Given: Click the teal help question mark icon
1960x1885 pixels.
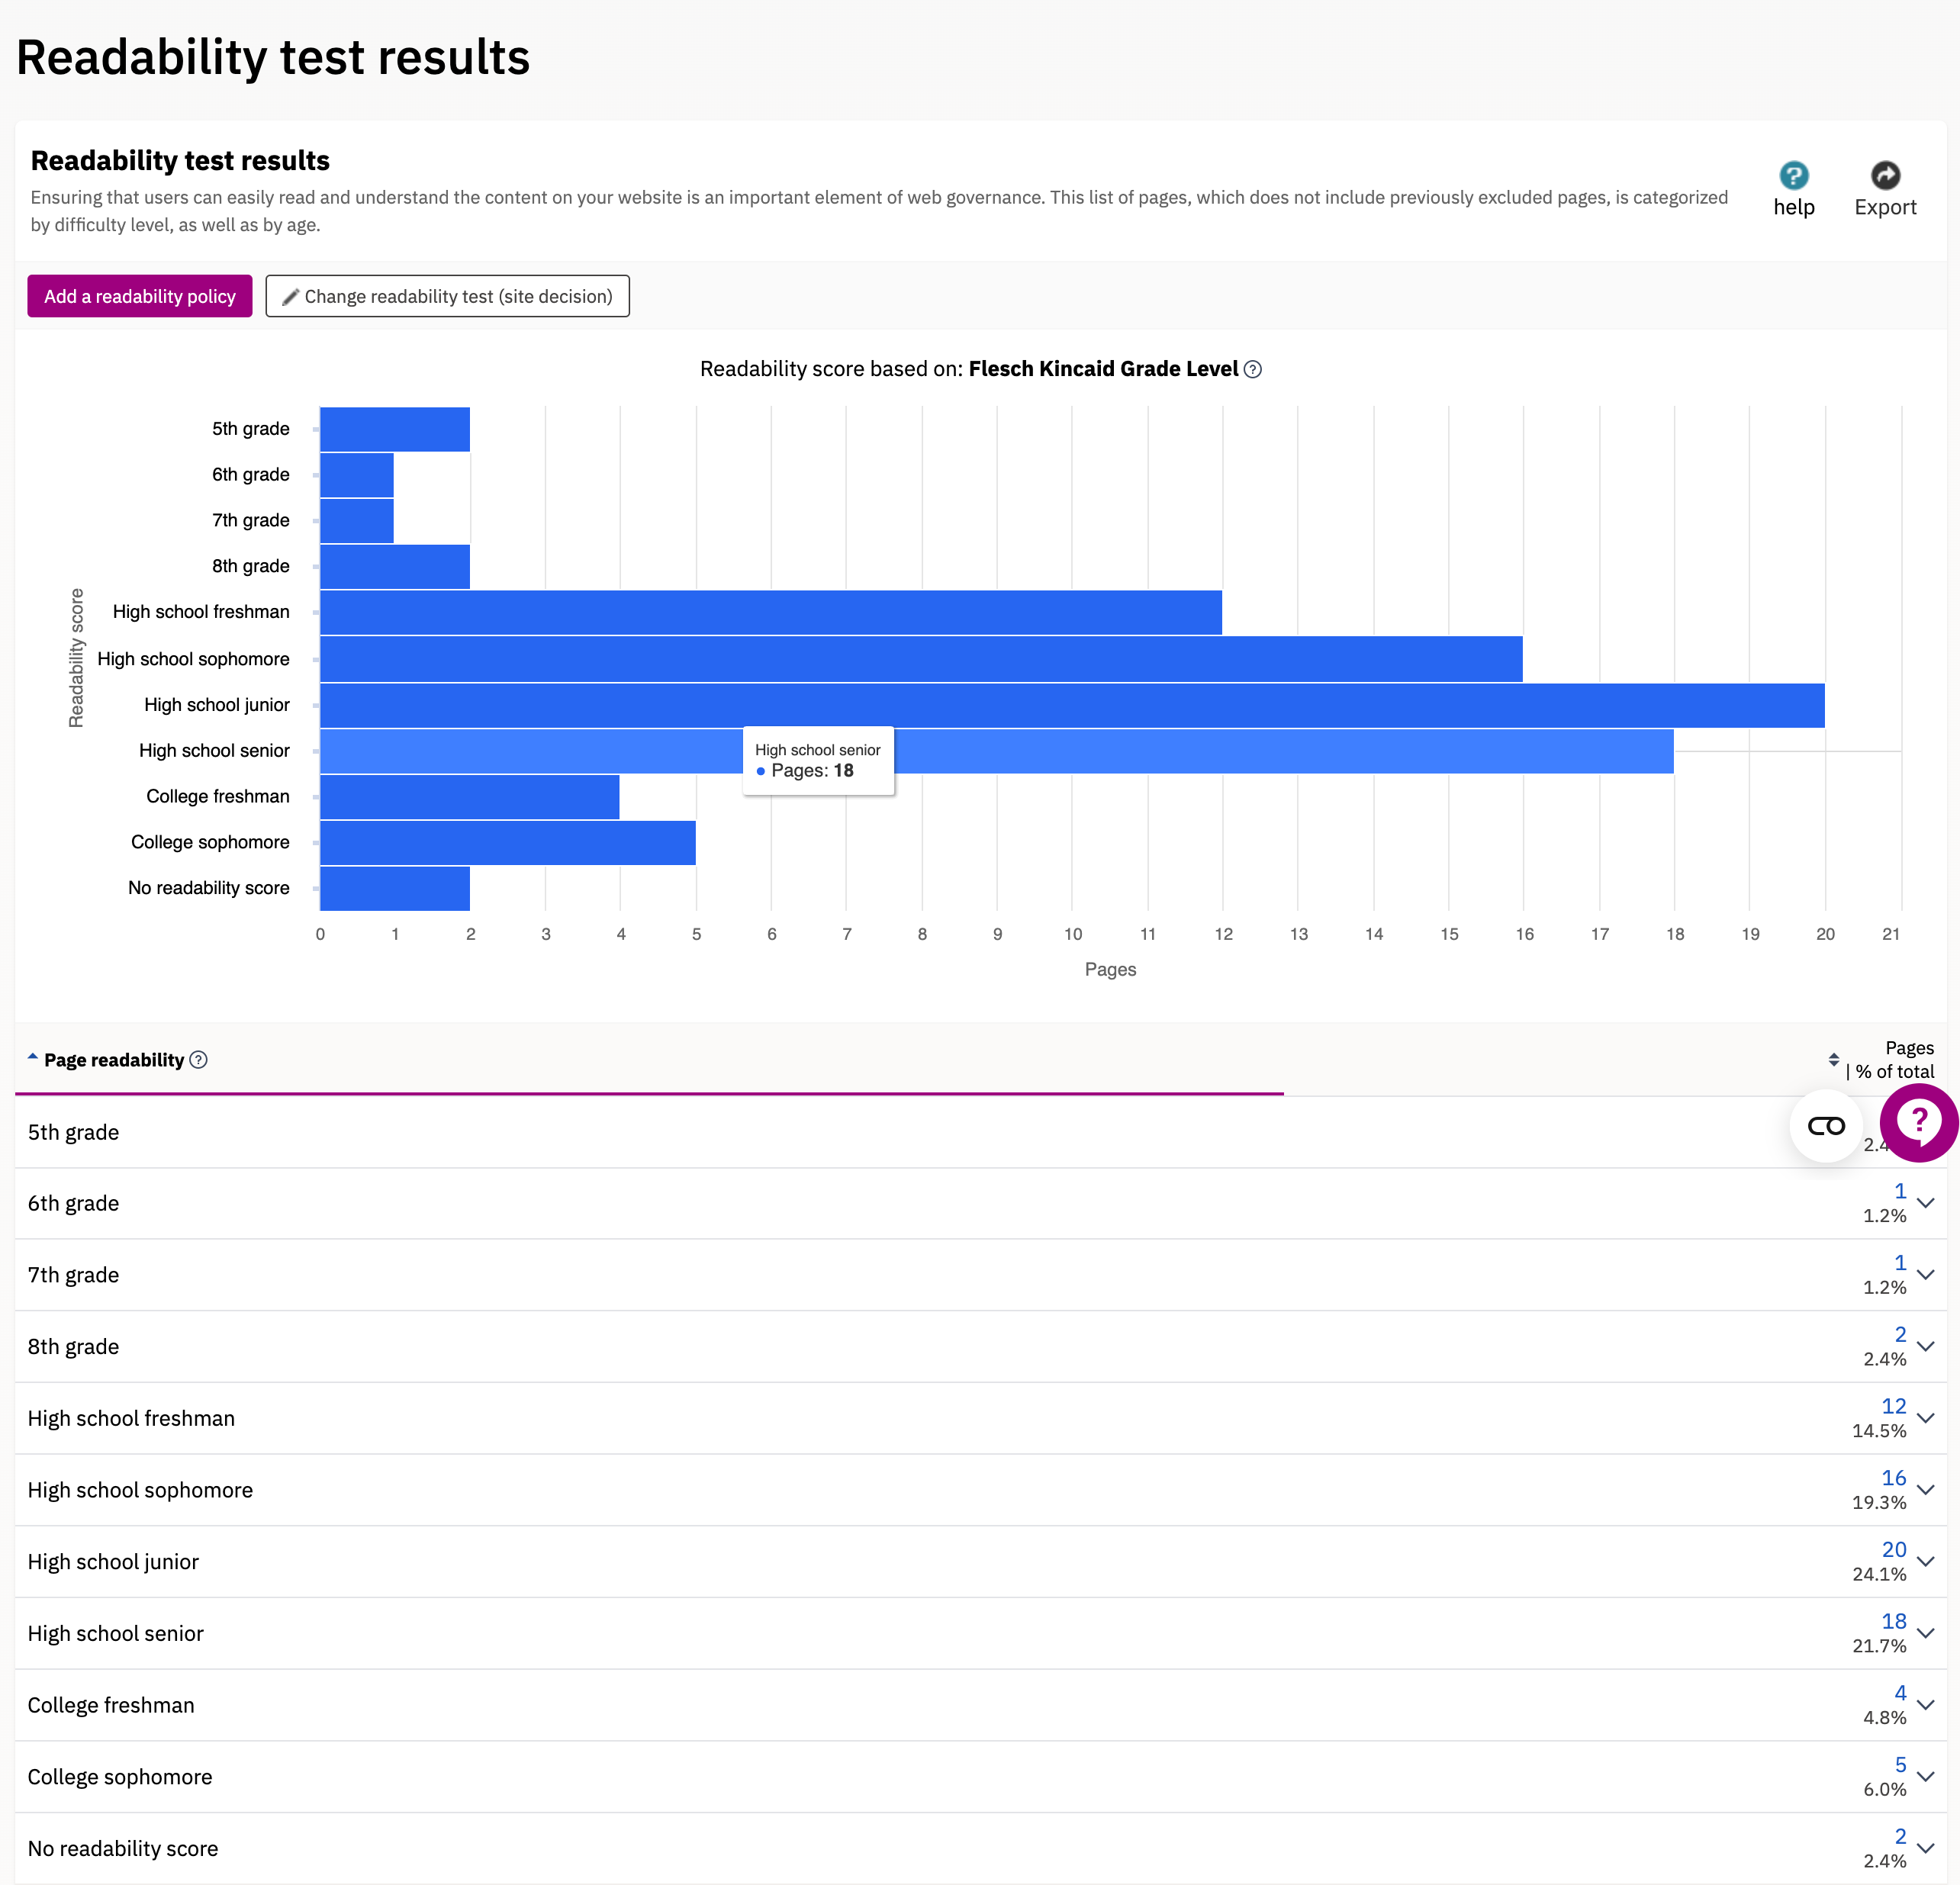Looking at the screenshot, I should [1793, 176].
